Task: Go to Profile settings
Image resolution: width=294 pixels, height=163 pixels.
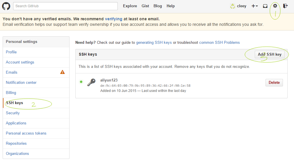Action: tap(36, 52)
